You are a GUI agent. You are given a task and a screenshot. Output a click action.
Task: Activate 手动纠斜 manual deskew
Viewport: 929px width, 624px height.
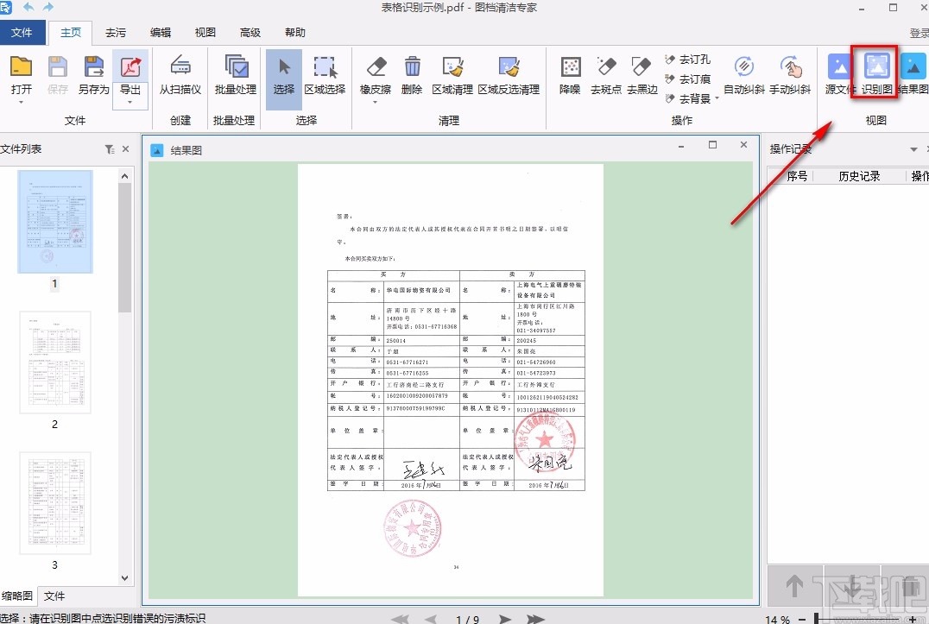pyautogui.click(x=790, y=74)
